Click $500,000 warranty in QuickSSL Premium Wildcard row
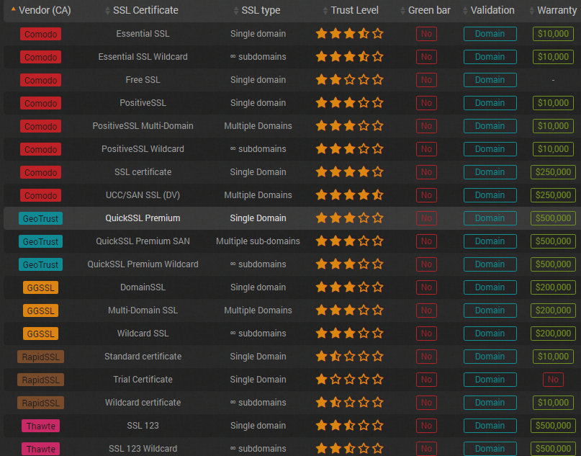 pos(553,264)
